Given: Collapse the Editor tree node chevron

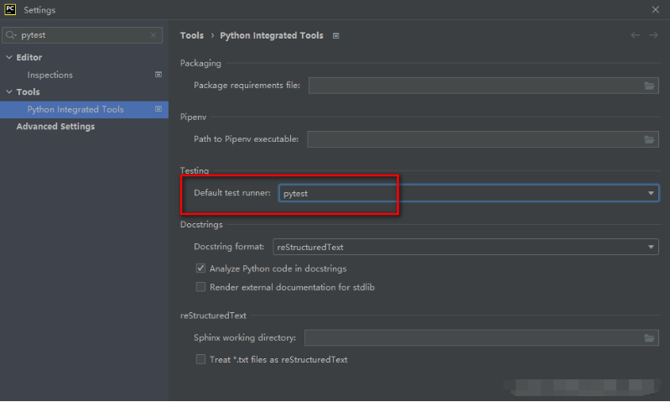Looking at the screenshot, I should pyautogui.click(x=9, y=57).
